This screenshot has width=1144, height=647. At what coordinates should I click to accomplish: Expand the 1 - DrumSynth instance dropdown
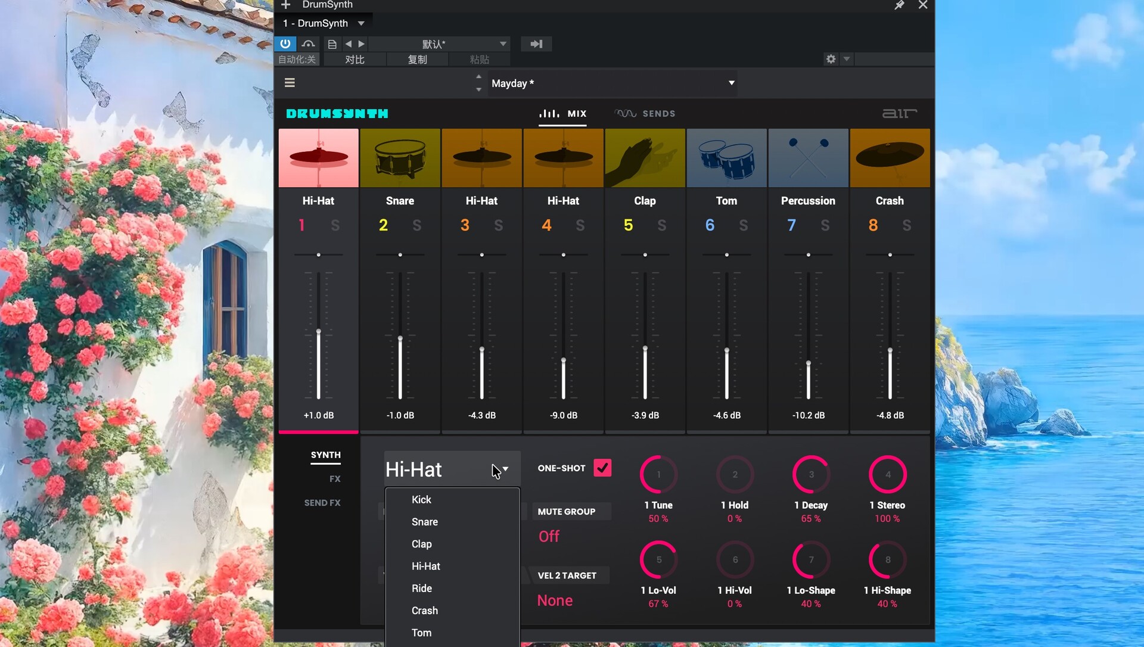coord(361,23)
